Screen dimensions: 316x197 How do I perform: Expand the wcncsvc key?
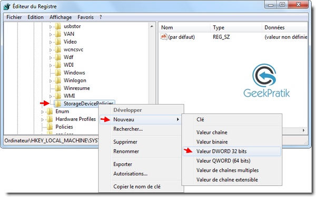[x=51, y=50]
